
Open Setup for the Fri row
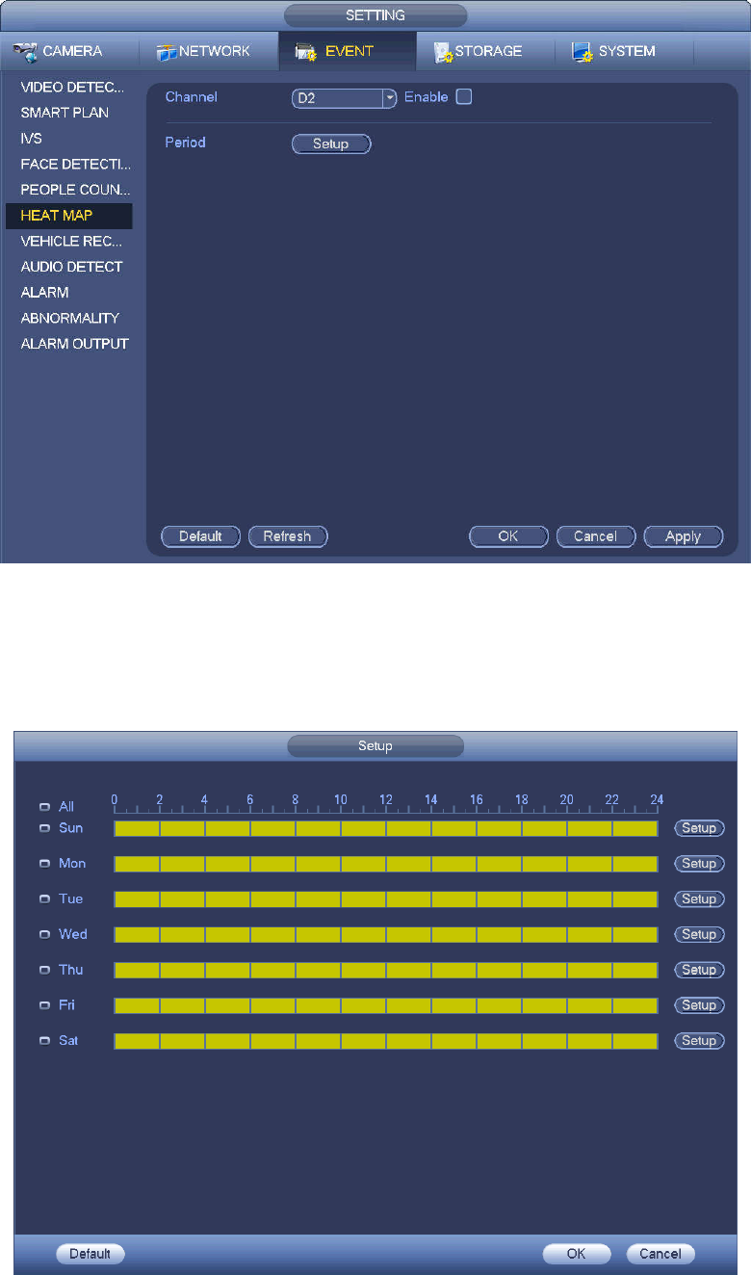[699, 1005]
